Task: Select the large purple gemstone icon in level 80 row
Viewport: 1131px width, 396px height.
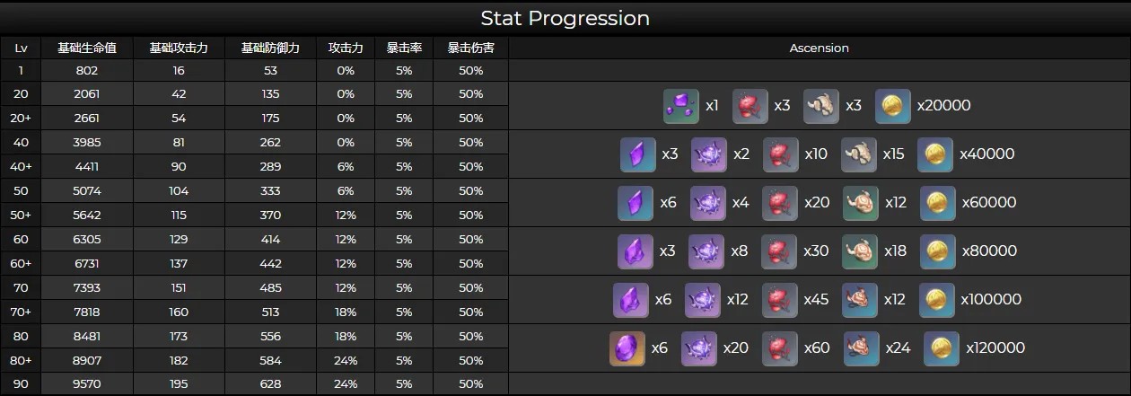Action: tap(627, 348)
